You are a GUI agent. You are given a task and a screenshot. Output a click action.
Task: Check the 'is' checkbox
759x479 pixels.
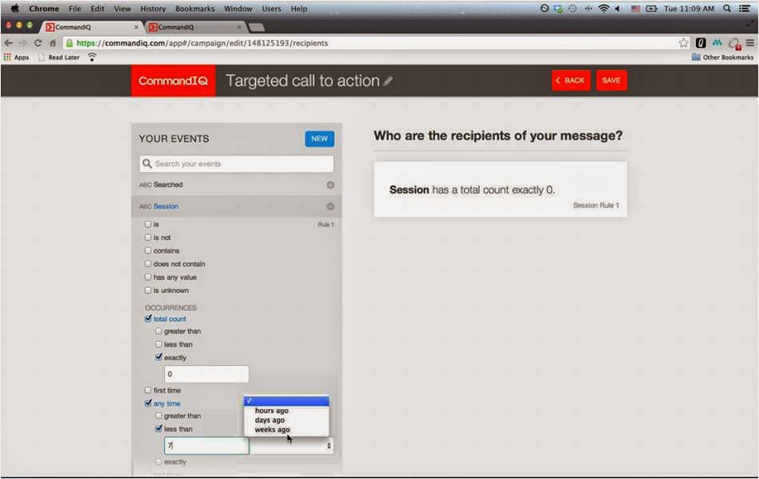click(x=147, y=224)
